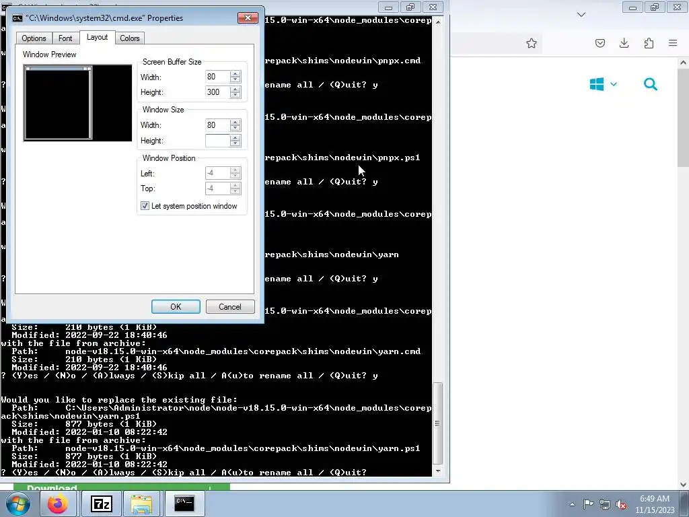
Task: Decrease Window Size Height with down arrow
Action: pyautogui.click(x=235, y=143)
